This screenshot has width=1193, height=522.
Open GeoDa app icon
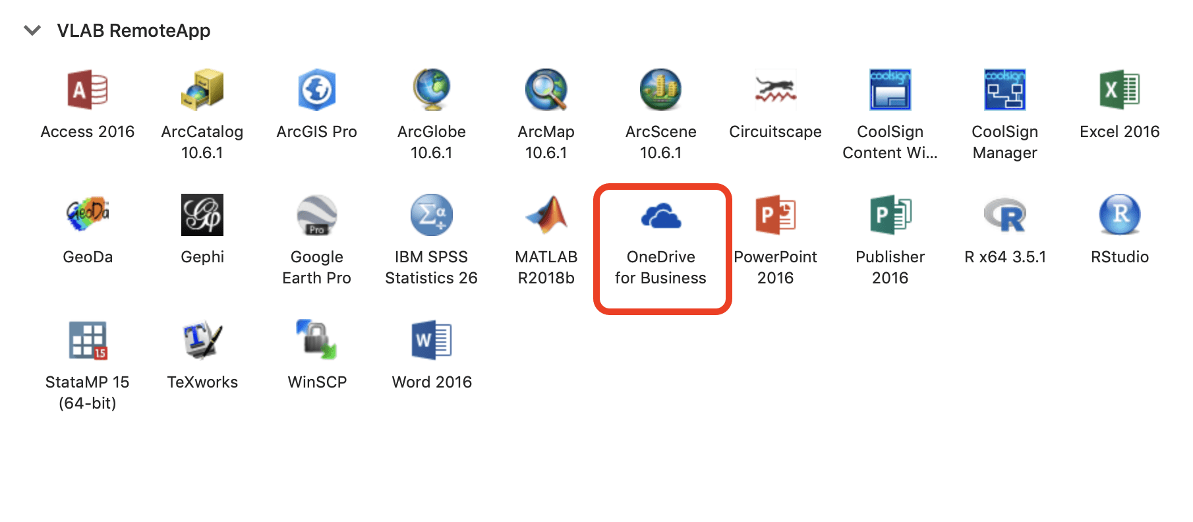click(88, 215)
